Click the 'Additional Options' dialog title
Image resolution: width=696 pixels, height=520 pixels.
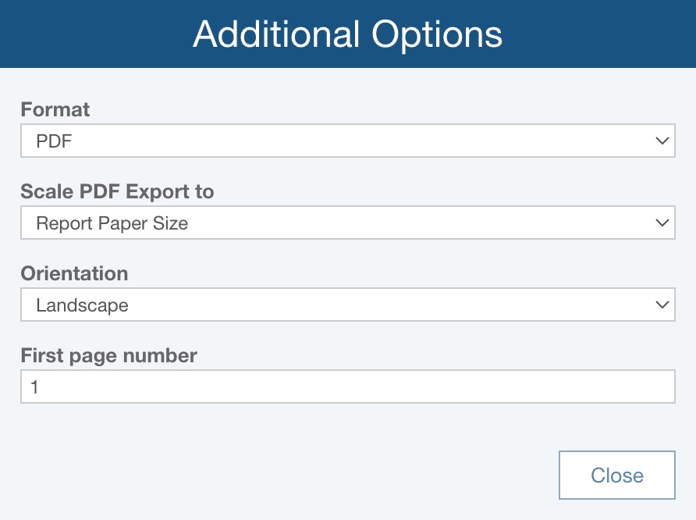click(347, 34)
